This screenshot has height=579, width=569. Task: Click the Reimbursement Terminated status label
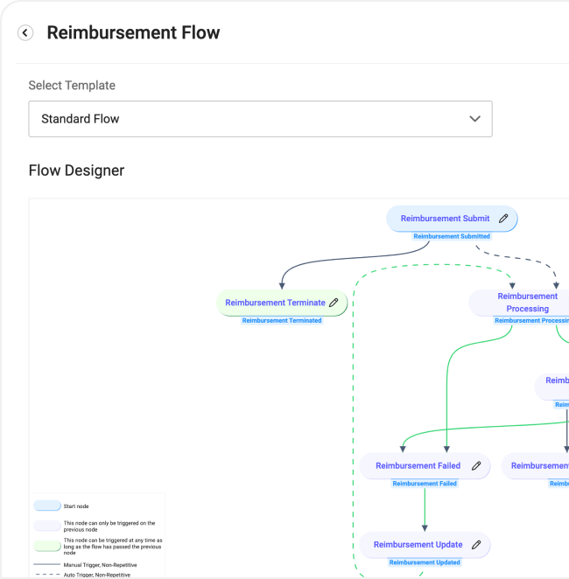[x=282, y=320]
